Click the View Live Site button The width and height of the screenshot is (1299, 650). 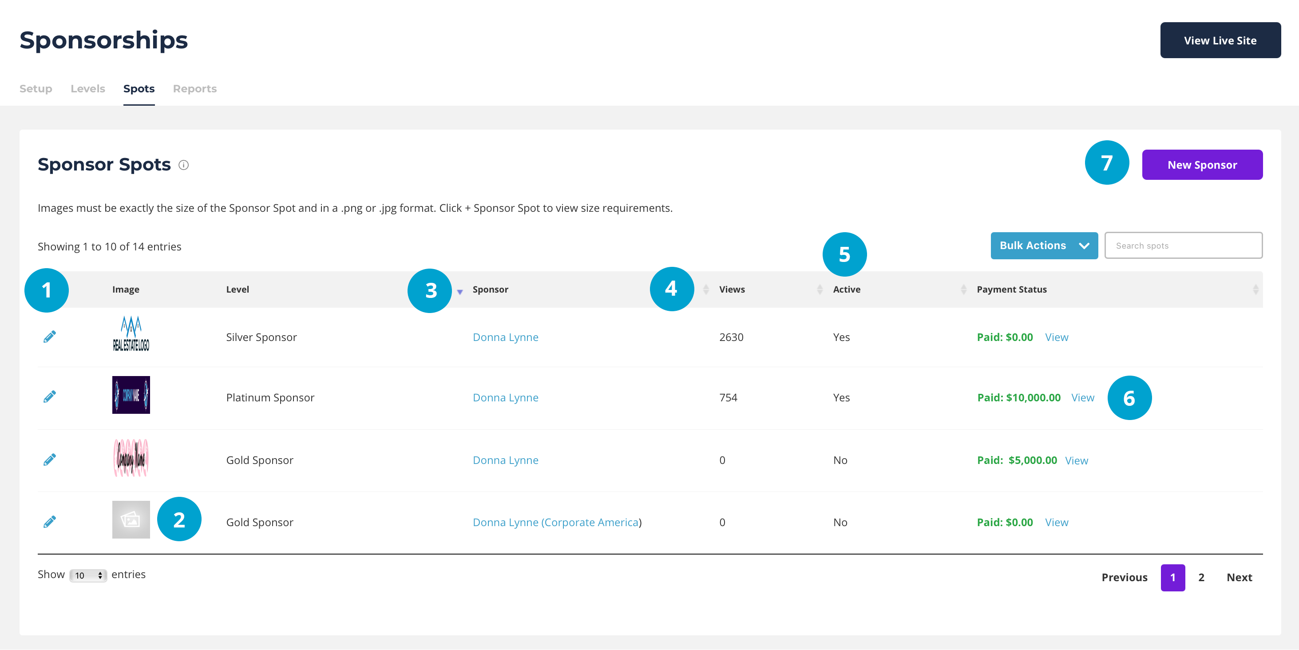pos(1220,40)
